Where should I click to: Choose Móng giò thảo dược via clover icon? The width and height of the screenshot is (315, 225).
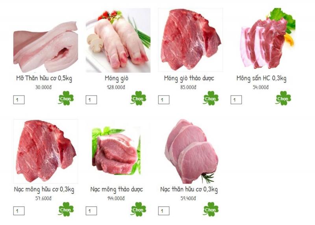click(211, 98)
